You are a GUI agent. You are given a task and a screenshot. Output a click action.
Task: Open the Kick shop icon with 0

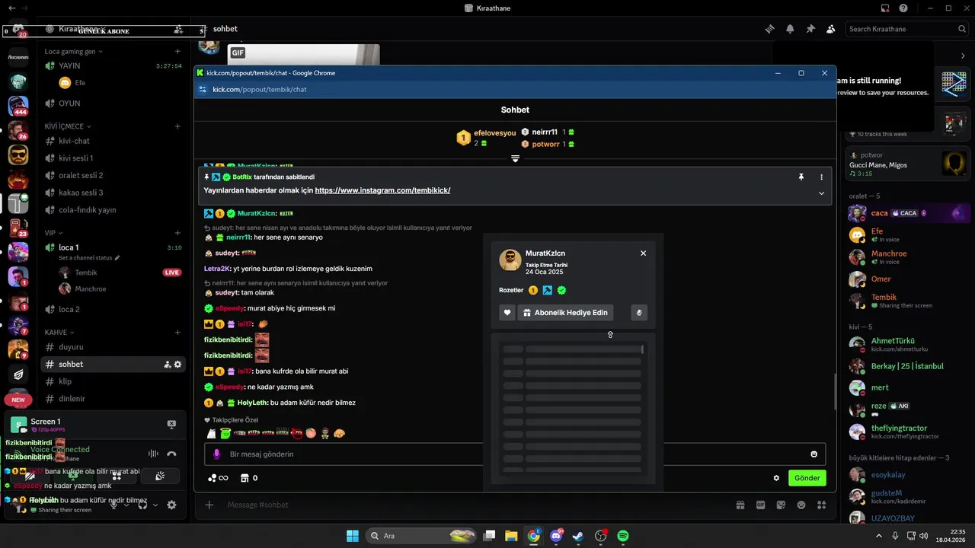pyautogui.click(x=249, y=478)
